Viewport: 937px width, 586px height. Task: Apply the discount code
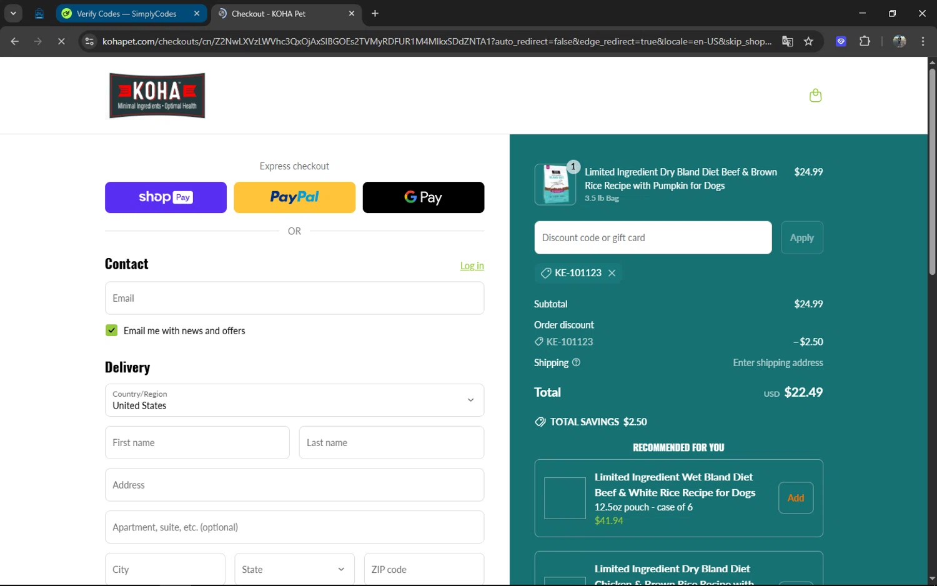801,237
